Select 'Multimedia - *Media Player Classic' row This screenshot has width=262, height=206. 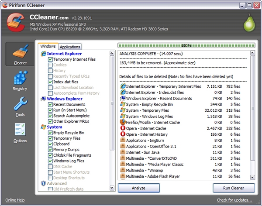point(180,164)
